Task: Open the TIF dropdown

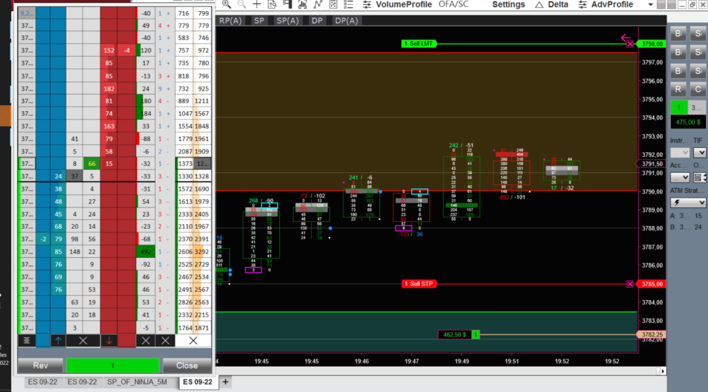Action: (x=700, y=153)
